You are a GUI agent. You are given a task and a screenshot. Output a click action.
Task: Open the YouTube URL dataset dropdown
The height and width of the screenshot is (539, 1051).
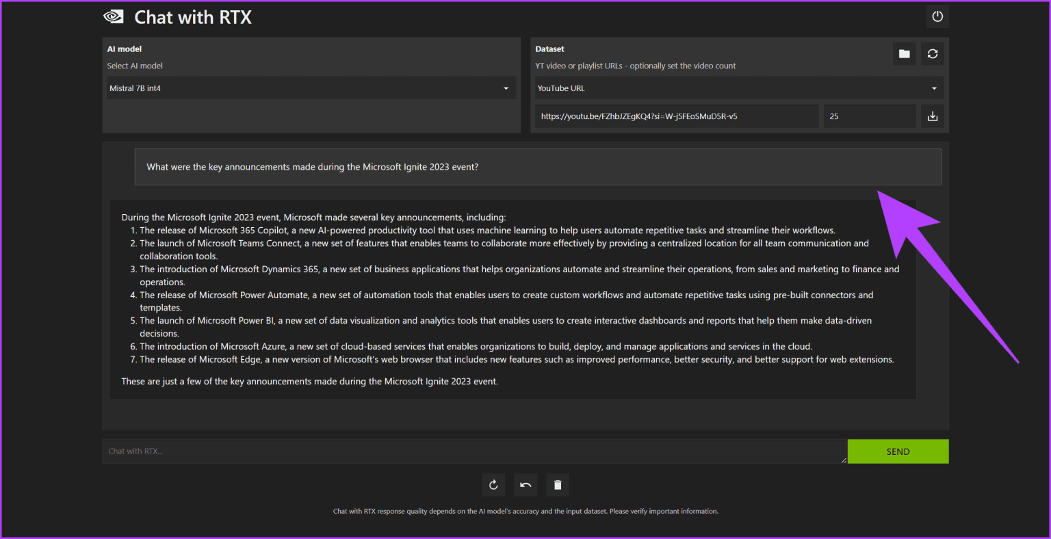click(x=740, y=88)
